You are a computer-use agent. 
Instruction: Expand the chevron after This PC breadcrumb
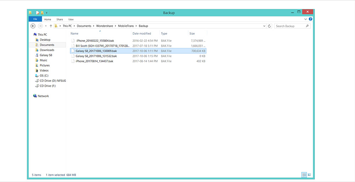[x=75, y=26]
